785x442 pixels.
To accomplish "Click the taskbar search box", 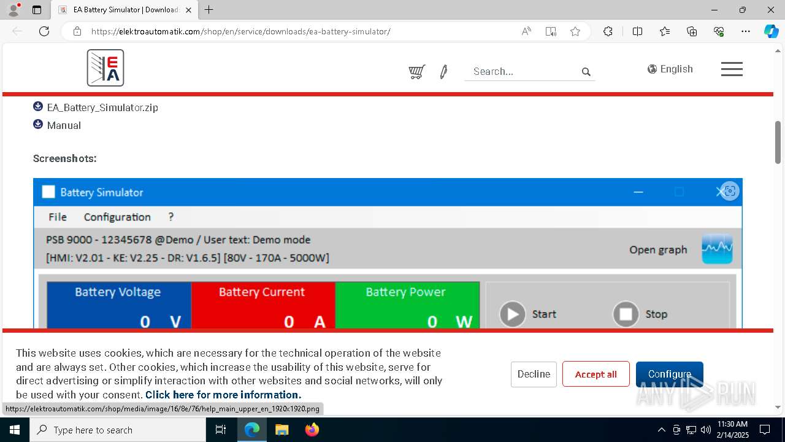I will click(x=118, y=430).
